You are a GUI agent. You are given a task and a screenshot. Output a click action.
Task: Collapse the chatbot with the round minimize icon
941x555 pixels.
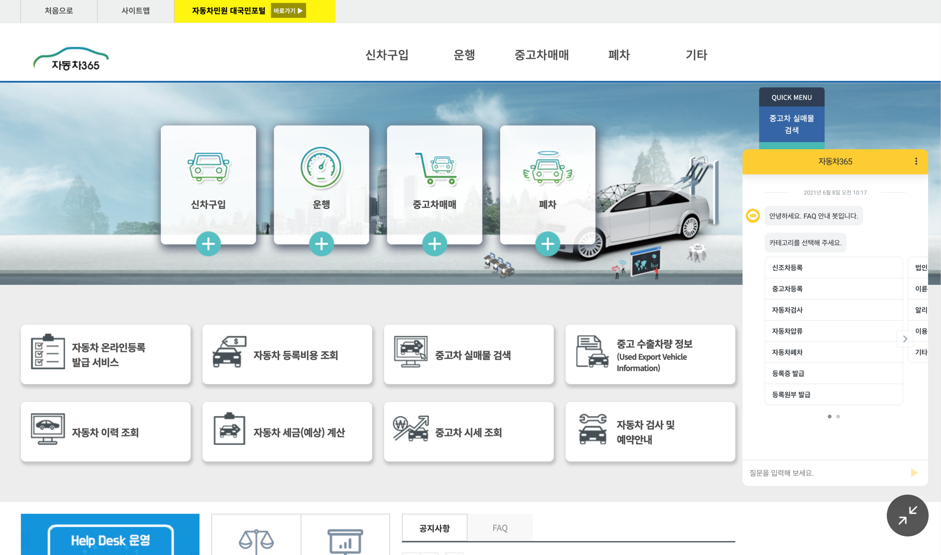[907, 515]
